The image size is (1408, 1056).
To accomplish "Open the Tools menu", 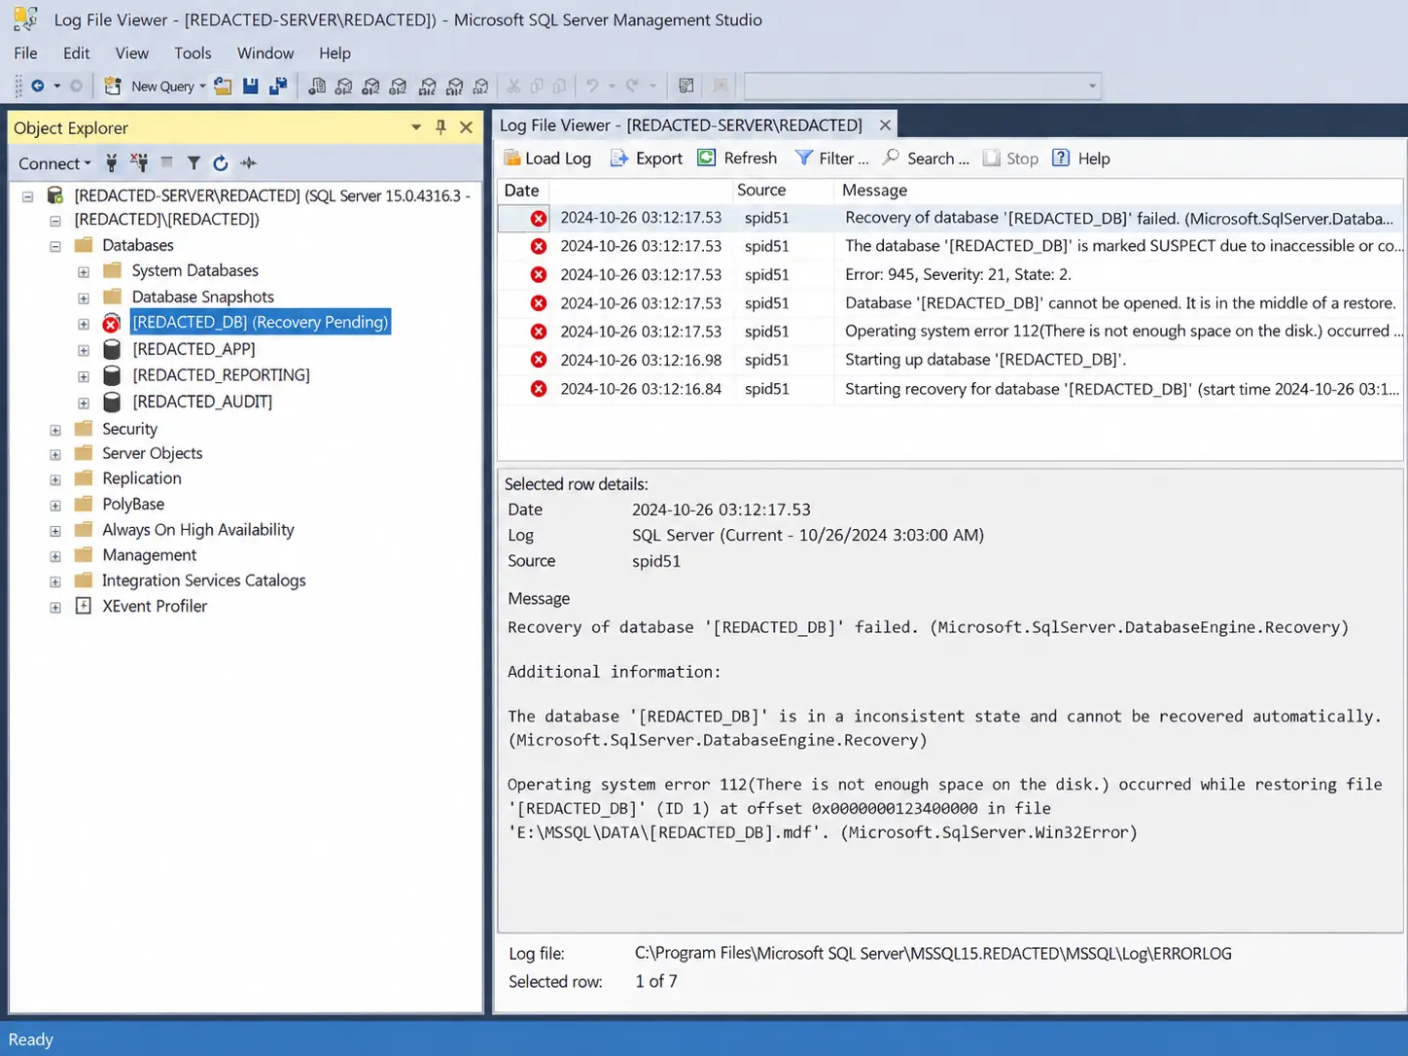I will [x=193, y=53].
